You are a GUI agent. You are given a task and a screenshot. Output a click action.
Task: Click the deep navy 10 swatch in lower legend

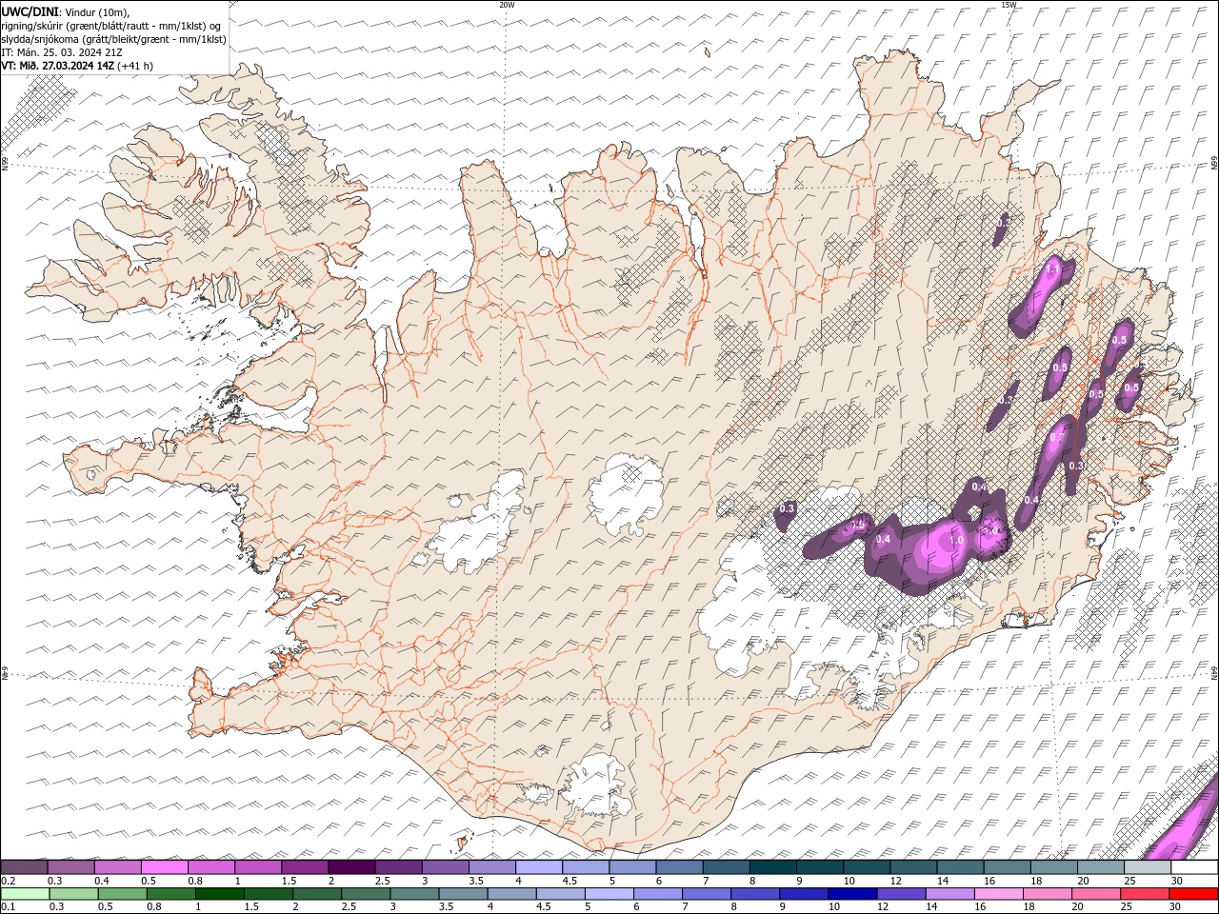(x=852, y=893)
